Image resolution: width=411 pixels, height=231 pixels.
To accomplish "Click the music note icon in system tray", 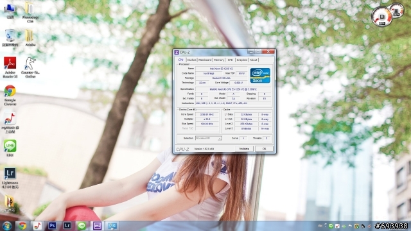I will (x=337, y=226).
